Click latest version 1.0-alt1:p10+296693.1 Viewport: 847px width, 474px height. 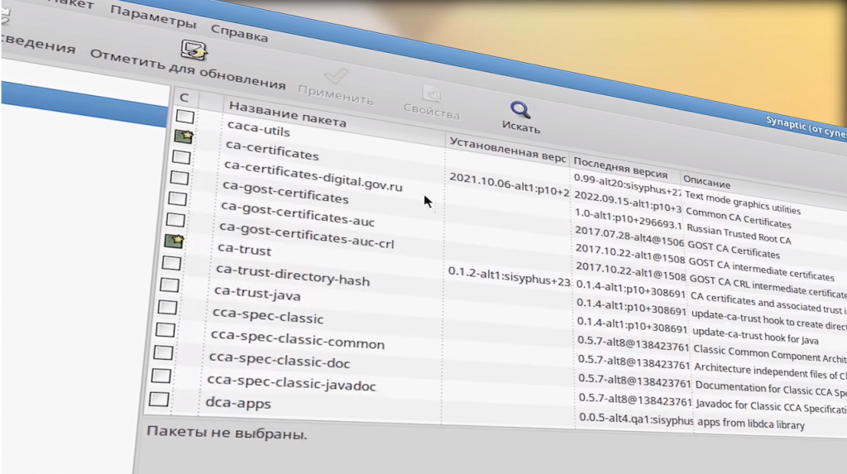(x=629, y=218)
